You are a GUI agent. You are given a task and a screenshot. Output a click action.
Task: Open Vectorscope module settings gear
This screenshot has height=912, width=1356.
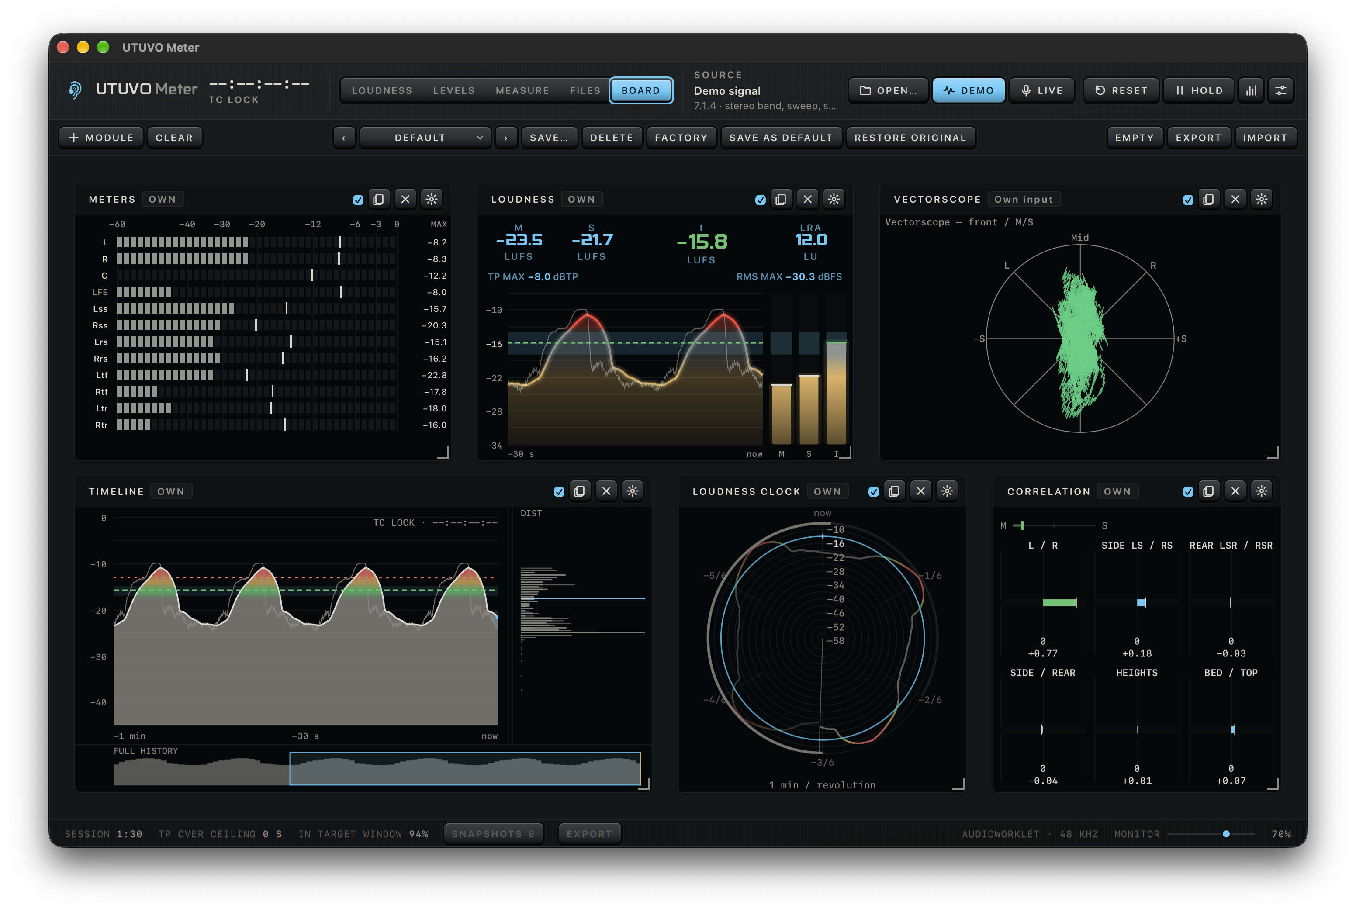[x=1261, y=200]
